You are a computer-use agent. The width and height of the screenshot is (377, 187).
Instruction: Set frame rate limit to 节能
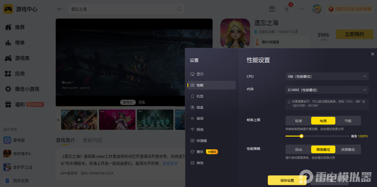(x=348, y=121)
